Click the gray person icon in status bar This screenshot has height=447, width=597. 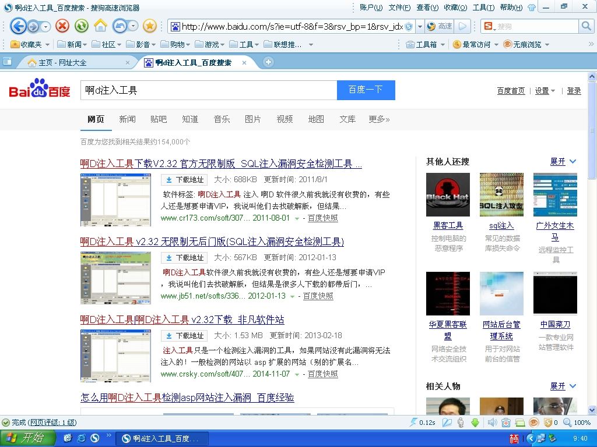(x=461, y=423)
